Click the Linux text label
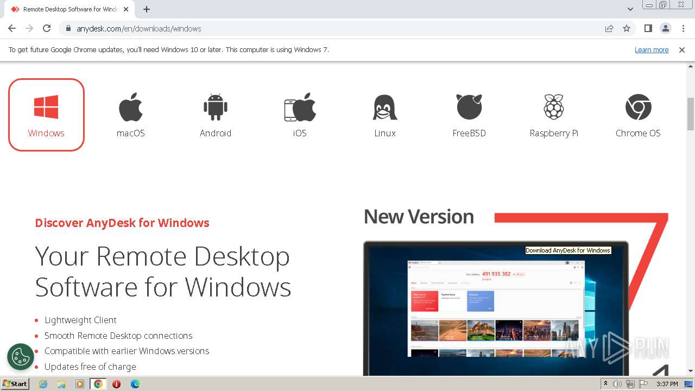 [385, 133]
